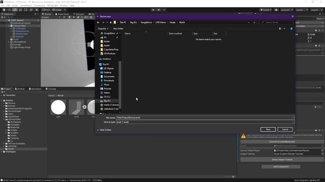Click Convert to UdonBehaviour button
Image resolution: width=325 pixels, height=182 pixels.
pos(282,142)
